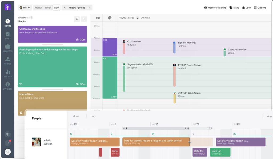Expand the Me user dropdown

coord(25,8)
